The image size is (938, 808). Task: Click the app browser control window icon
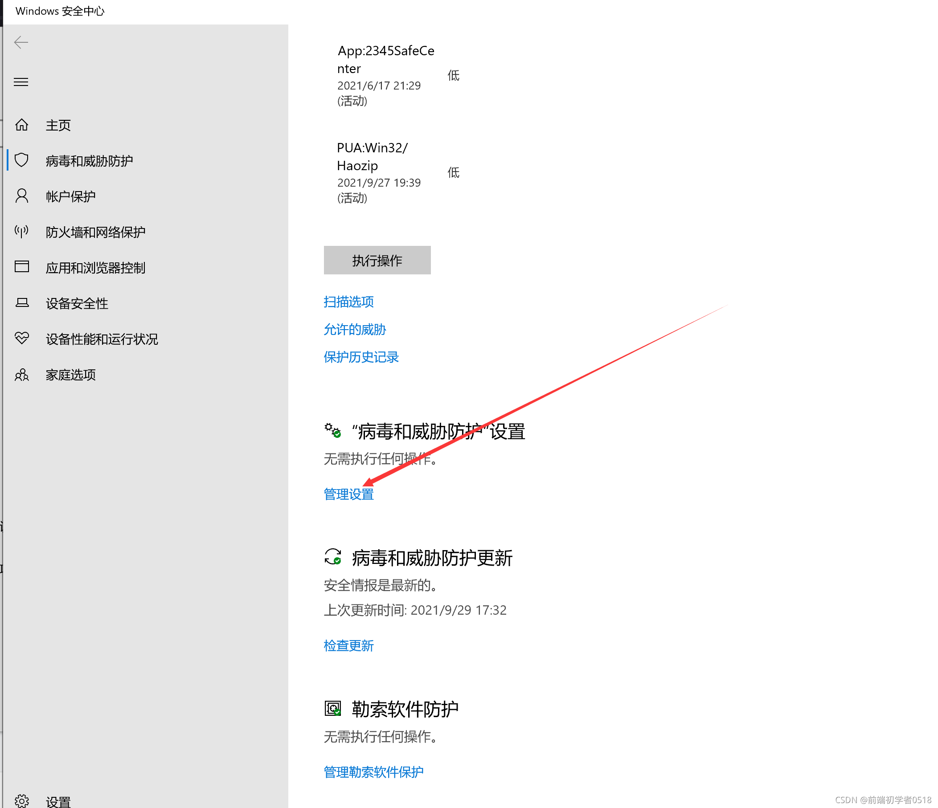coord(22,267)
